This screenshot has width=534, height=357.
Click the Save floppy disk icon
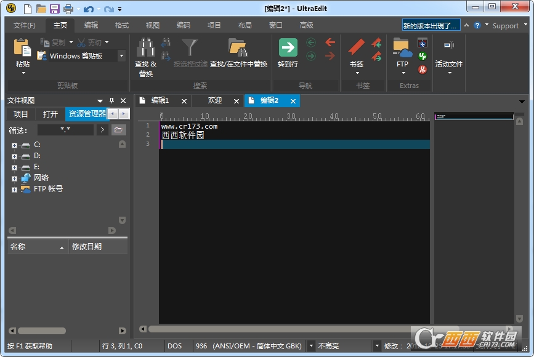pos(54,9)
